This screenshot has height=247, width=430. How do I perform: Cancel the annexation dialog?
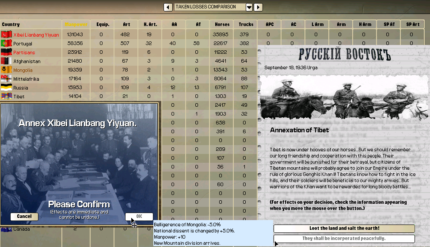click(x=24, y=216)
